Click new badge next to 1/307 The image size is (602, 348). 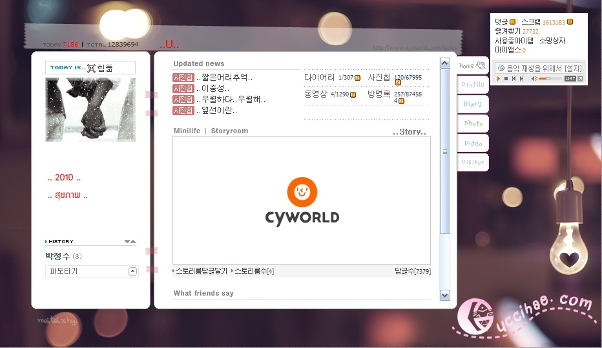tap(357, 78)
